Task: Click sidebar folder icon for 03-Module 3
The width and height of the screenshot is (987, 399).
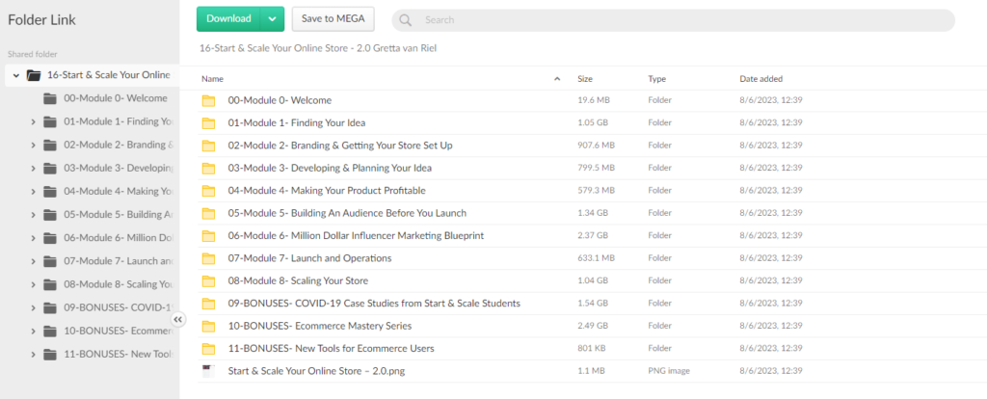Action: [x=50, y=168]
